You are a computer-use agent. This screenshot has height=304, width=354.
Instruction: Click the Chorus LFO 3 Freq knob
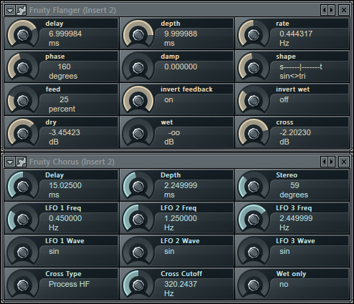tap(254, 220)
